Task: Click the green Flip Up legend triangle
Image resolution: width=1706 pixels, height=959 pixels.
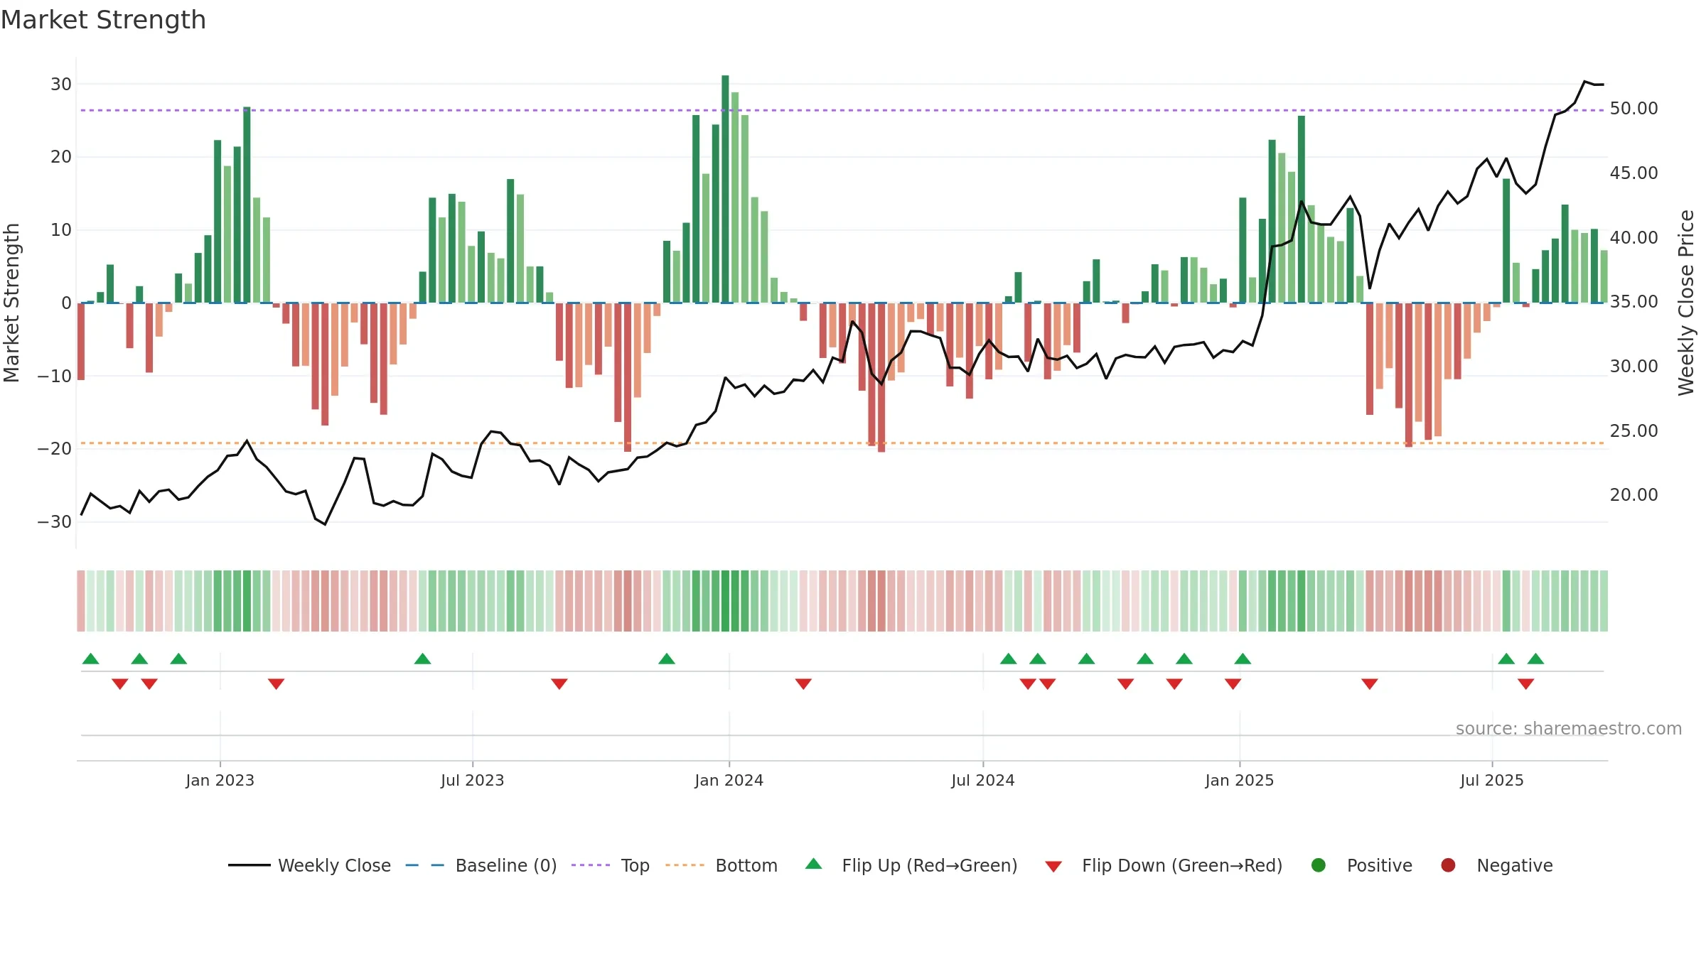Action: pos(814,864)
